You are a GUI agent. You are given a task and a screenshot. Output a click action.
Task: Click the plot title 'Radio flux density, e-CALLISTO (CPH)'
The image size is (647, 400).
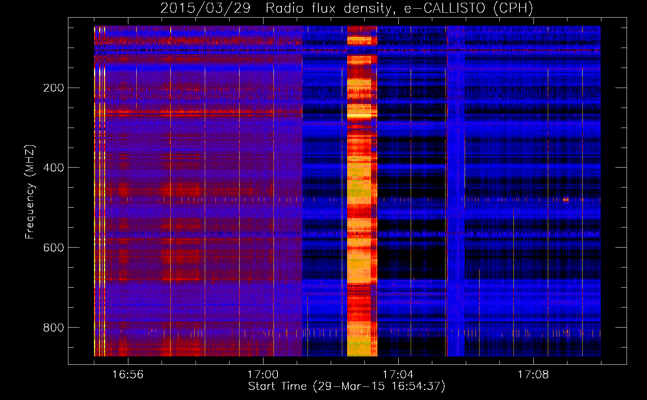click(399, 8)
